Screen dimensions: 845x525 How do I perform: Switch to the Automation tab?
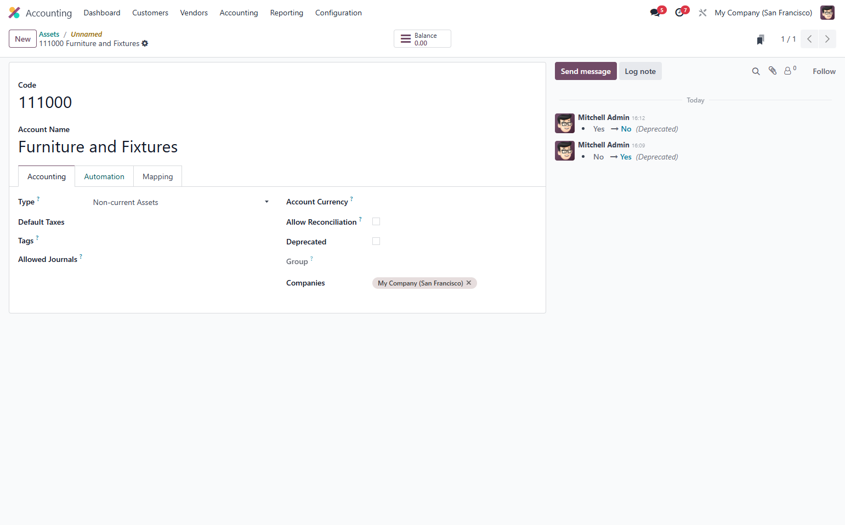[104, 176]
